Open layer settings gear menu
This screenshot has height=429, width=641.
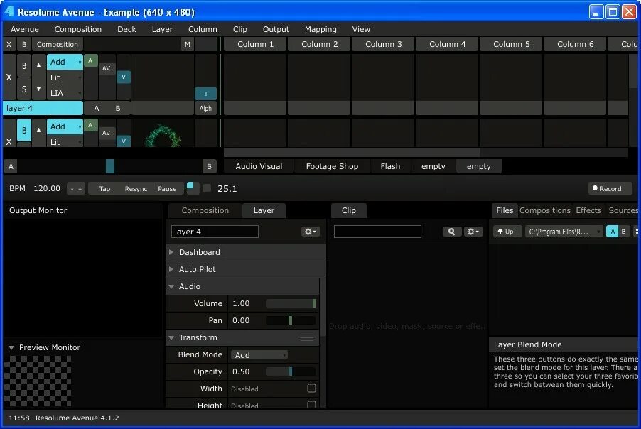[311, 232]
